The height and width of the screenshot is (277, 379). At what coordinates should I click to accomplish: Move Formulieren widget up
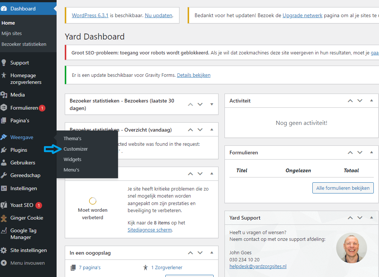pyautogui.click(x=350, y=152)
